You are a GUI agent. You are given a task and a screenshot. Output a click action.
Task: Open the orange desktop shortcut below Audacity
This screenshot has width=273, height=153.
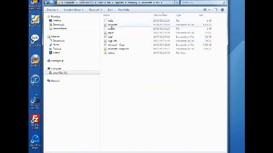pos(35,21)
